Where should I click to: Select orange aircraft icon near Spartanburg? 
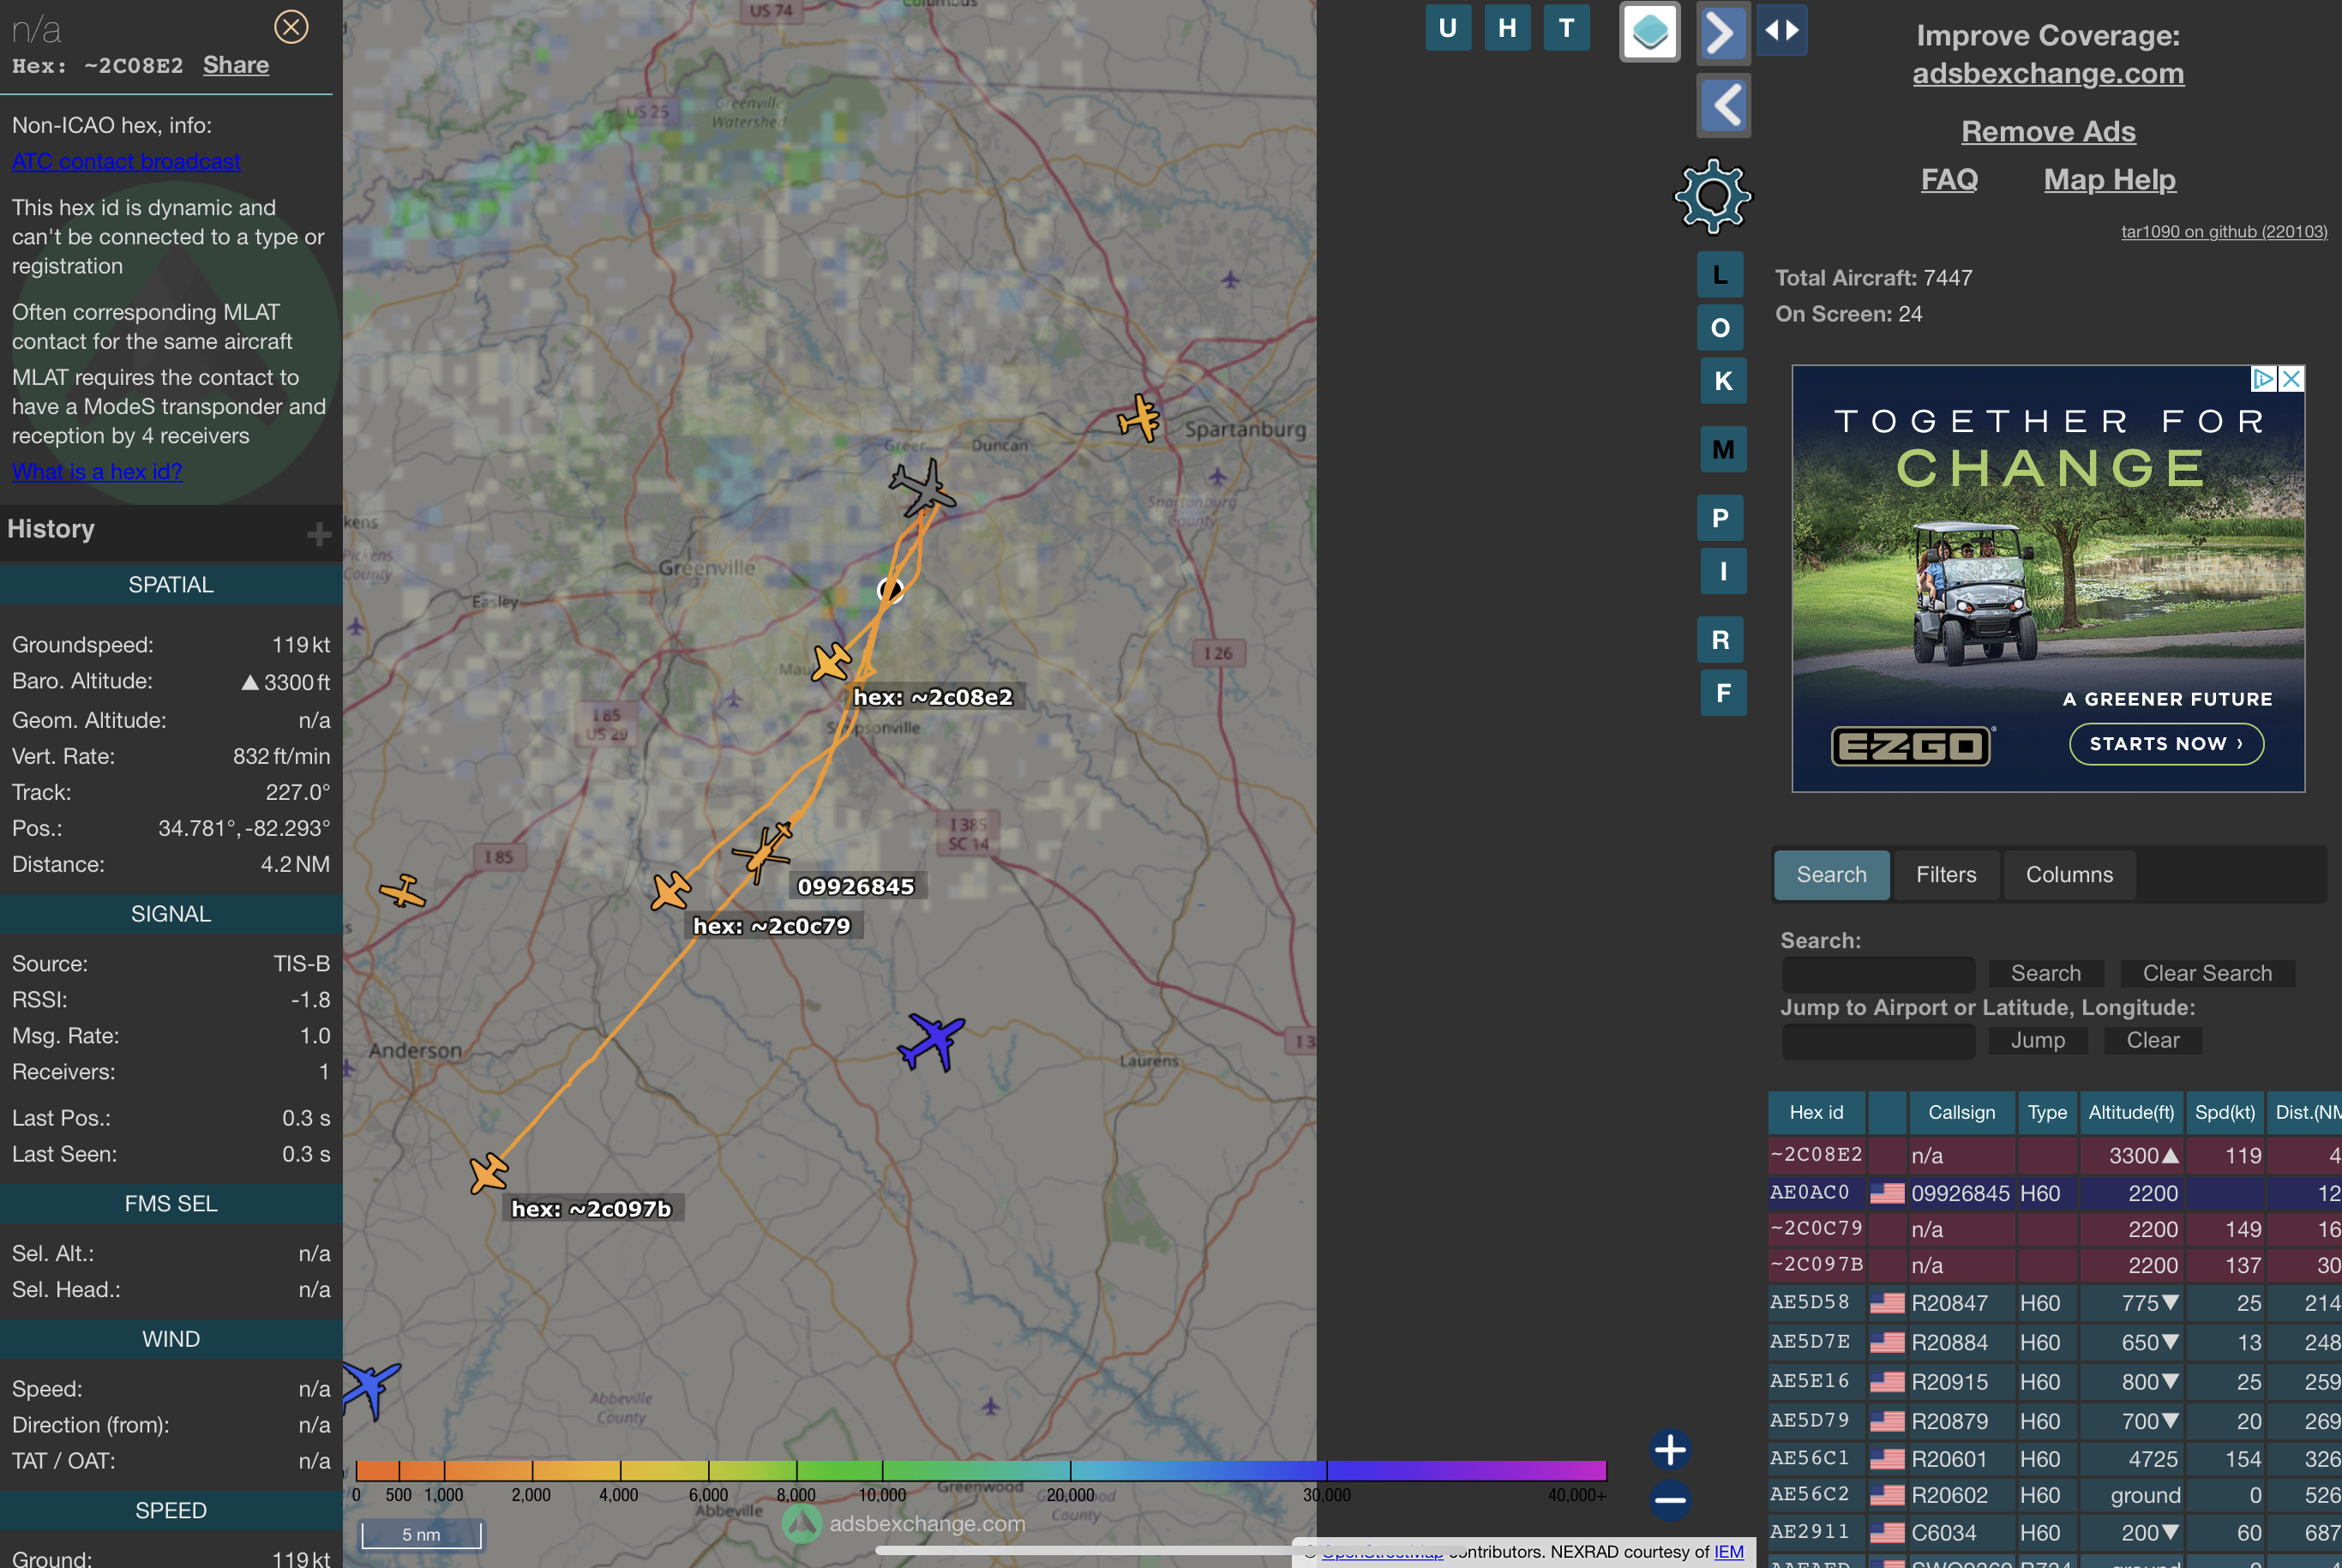pos(1139,418)
